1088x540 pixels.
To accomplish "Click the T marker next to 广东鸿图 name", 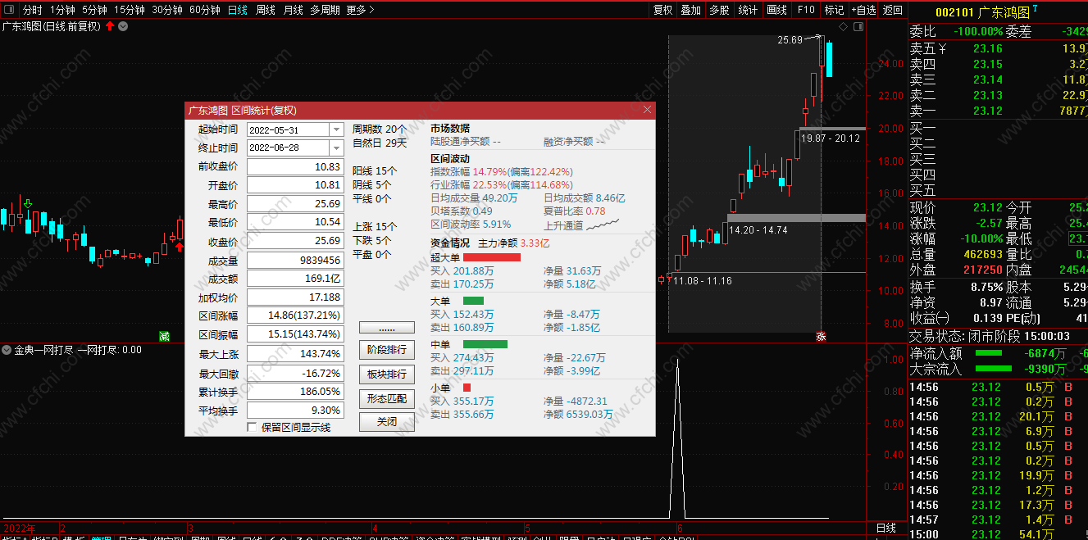I will click(1035, 8).
